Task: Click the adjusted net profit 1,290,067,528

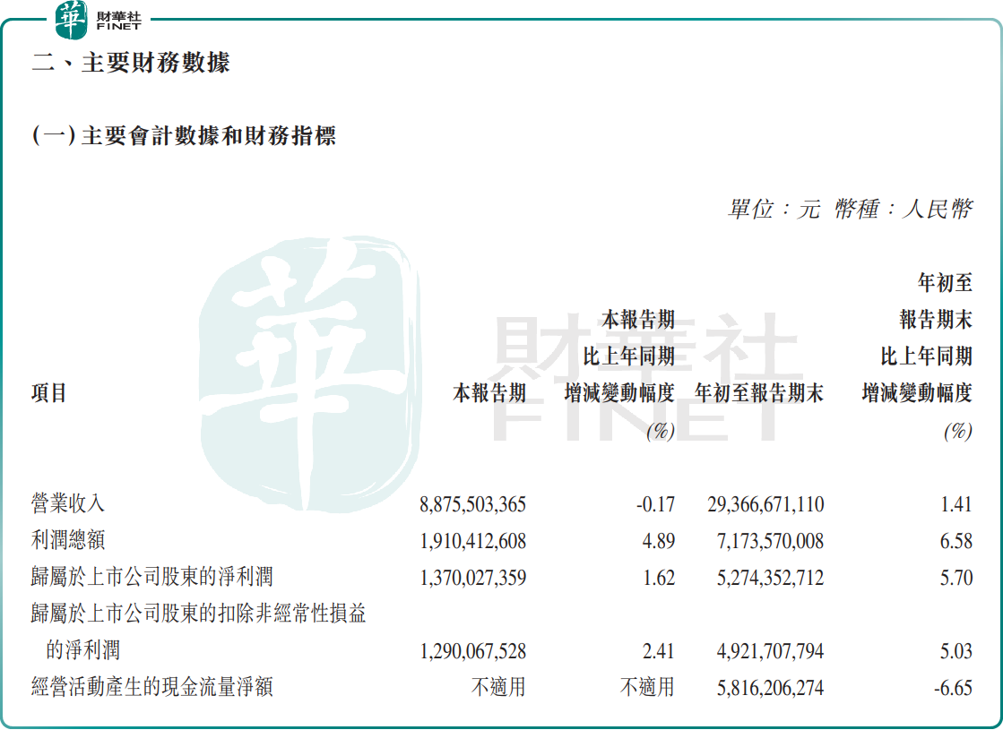Action: point(472,651)
